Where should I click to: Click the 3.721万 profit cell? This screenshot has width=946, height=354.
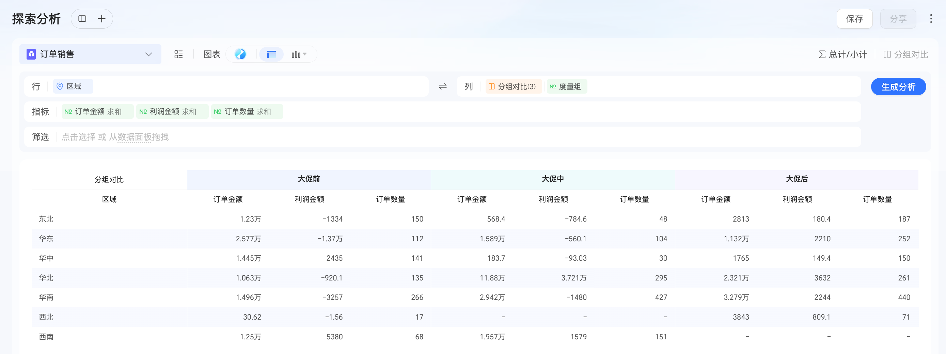coord(573,278)
